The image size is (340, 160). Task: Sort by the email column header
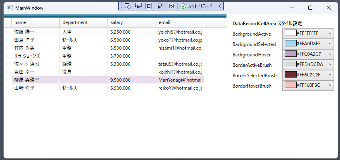pyautogui.click(x=180, y=22)
